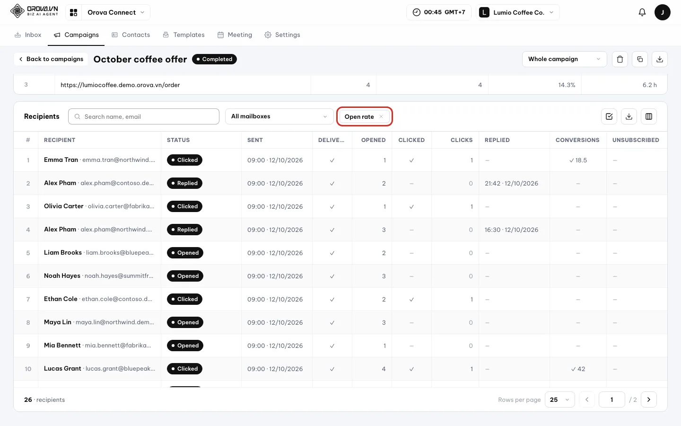Open the Inbox tab
The image size is (681, 426).
(28, 35)
